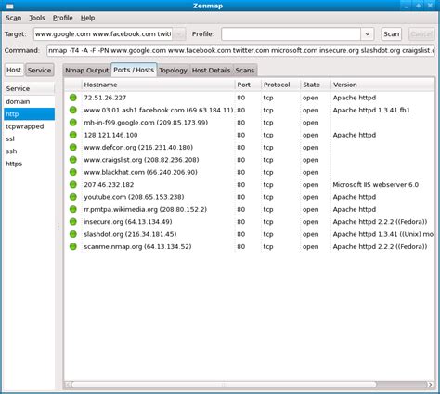Select the tcpwrapped service in the list
The height and width of the screenshot is (394, 440).
pos(29,126)
